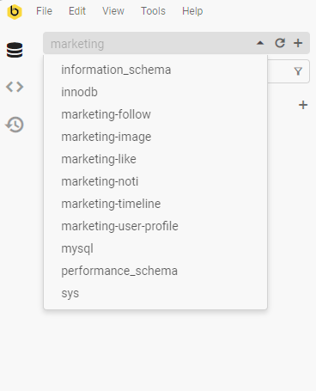Screen dimensions: 316x391
Task: Open the Edit menu
Action: click(x=77, y=11)
